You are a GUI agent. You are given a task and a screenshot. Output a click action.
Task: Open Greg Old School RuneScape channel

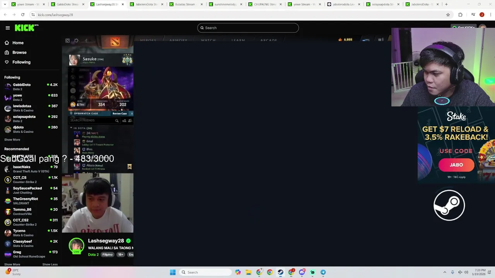[x=31, y=254]
